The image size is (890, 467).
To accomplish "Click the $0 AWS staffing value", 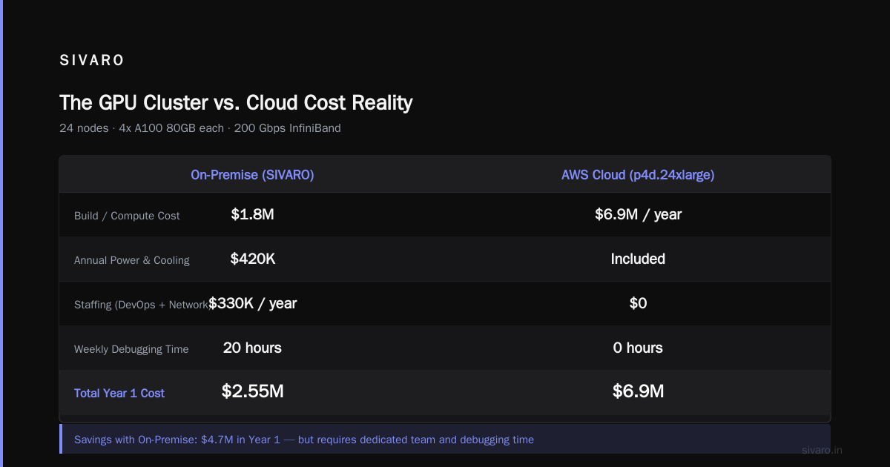I will click(x=638, y=303).
